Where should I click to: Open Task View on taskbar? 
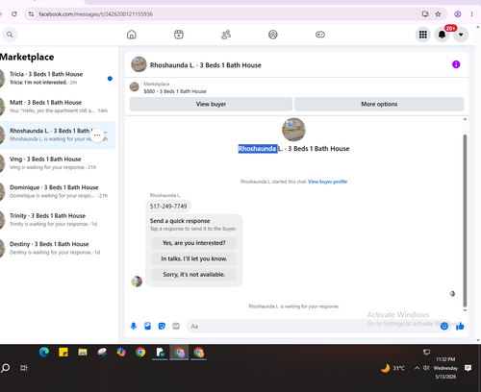[24, 368]
